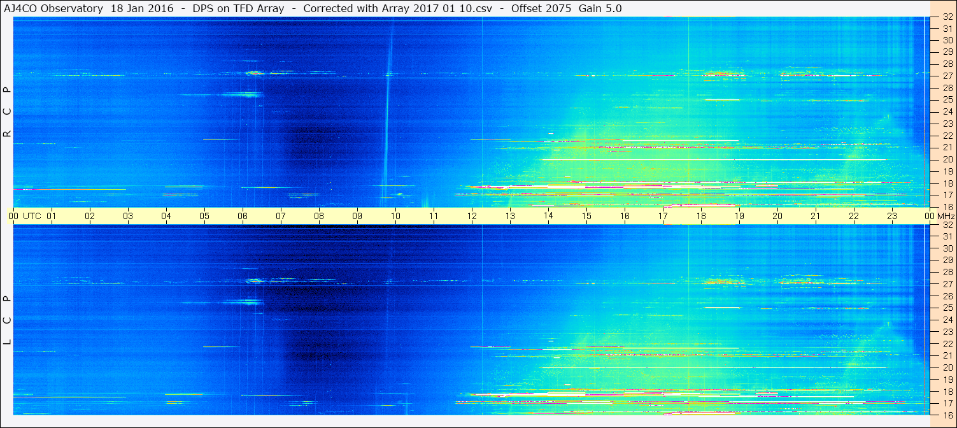Select the 30 MHz tick in RCP scale

[947, 39]
